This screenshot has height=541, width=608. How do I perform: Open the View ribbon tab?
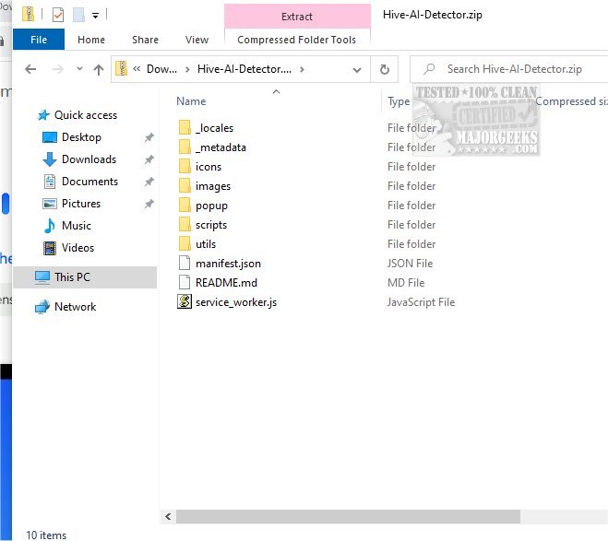(197, 40)
